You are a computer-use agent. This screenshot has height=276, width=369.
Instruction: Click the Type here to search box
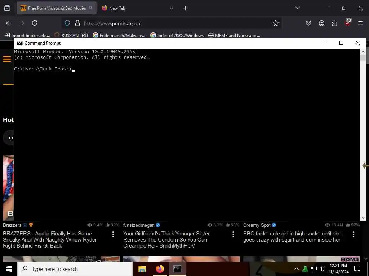[x=75, y=269]
